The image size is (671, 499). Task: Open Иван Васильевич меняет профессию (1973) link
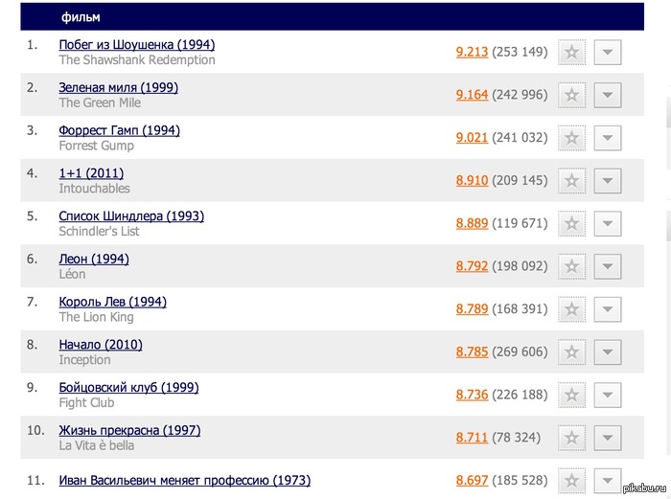click(x=184, y=481)
